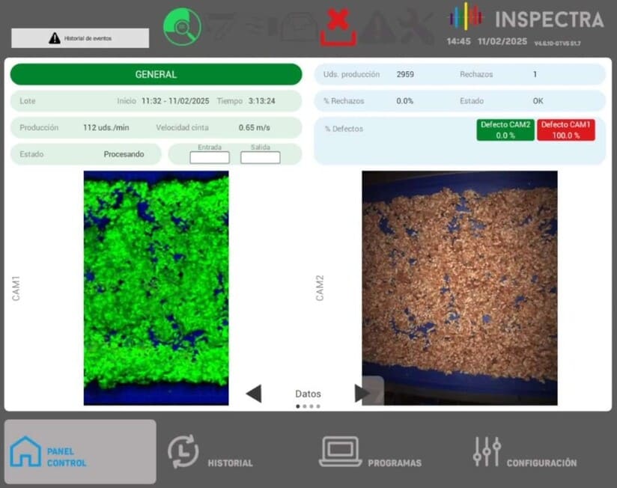This screenshot has width=617, height=488.
Task: Go to next Datos page with right arrow
Action: (x=362, y=394)
